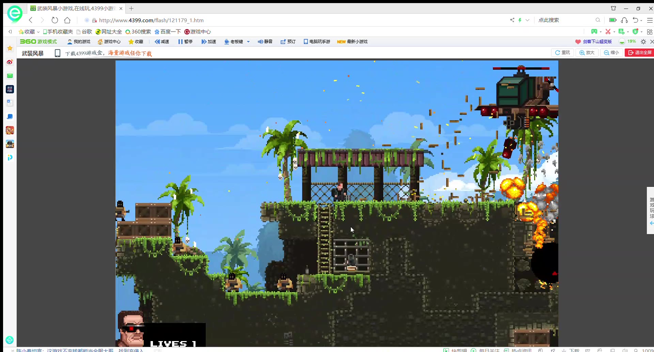
Task: Click the game canvas ladder area
Action: pyautogui.click(x=324, y=239)
